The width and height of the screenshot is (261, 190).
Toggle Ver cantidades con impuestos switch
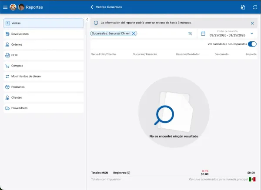tap(252, 44)
